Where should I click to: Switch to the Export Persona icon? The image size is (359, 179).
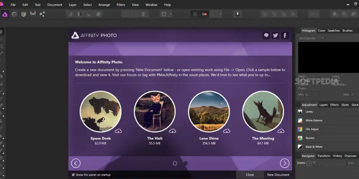pos(42,14)
